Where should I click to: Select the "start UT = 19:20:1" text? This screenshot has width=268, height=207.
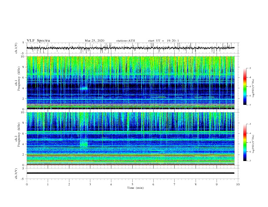[163, 41]
